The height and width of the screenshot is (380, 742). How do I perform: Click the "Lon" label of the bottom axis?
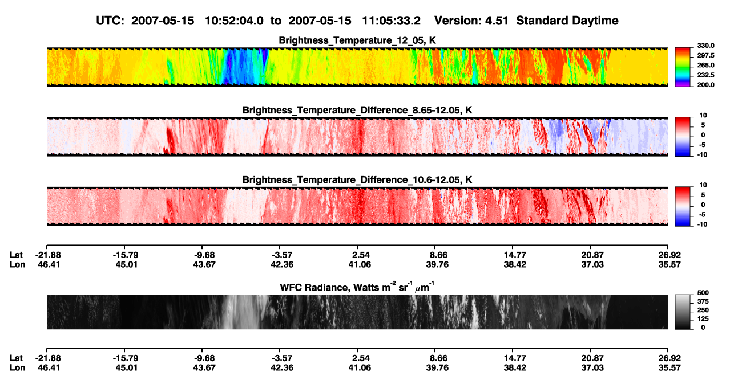point(17,367)
